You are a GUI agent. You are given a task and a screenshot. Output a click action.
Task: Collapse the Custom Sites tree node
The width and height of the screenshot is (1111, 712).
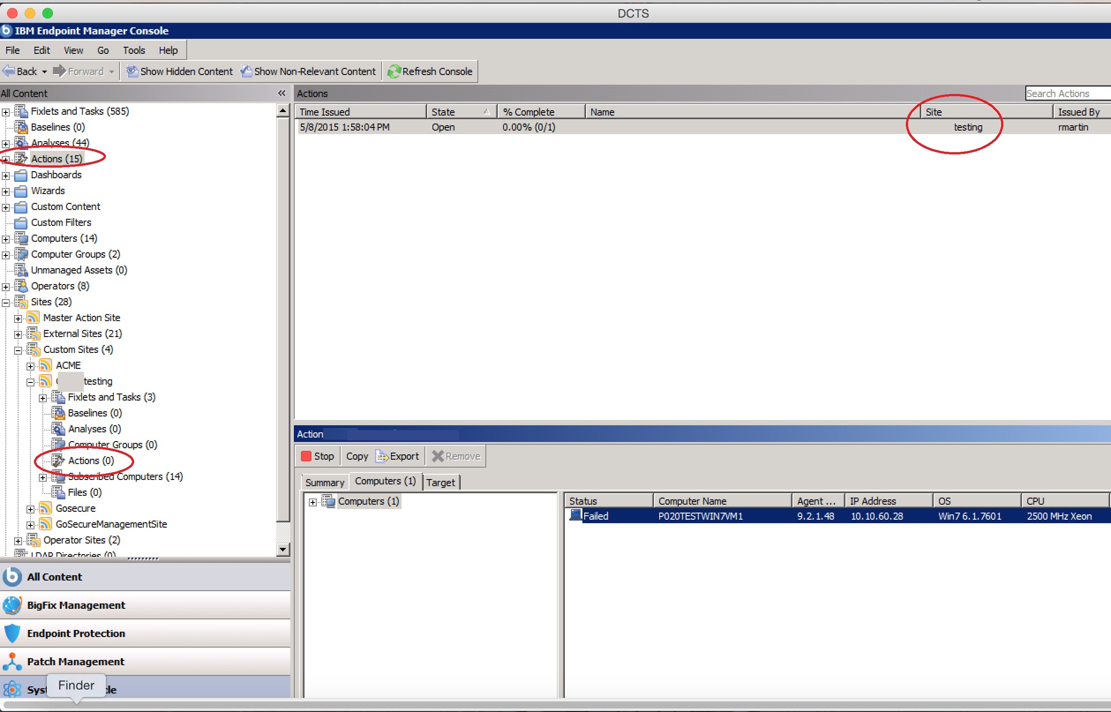coord(18,349)
